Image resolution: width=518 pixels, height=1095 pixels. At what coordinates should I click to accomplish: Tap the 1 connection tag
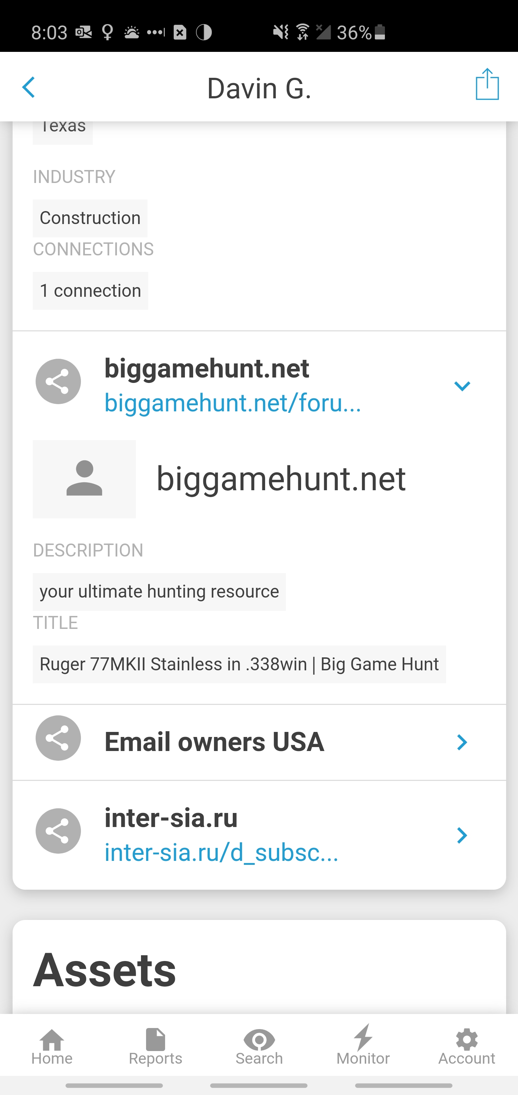click(90, 291)
